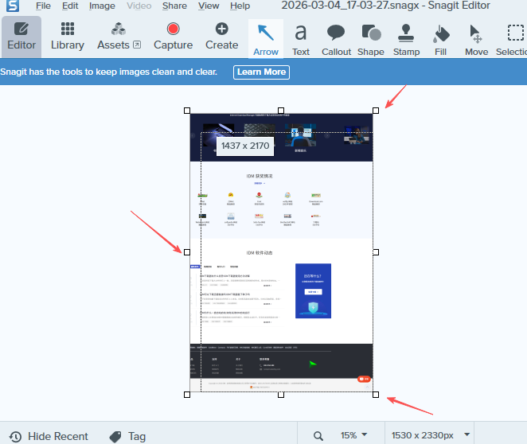Viewport: 527px width, 444px height.
Task: Select the Stamp tool
Action: click(x=406, y=39)
